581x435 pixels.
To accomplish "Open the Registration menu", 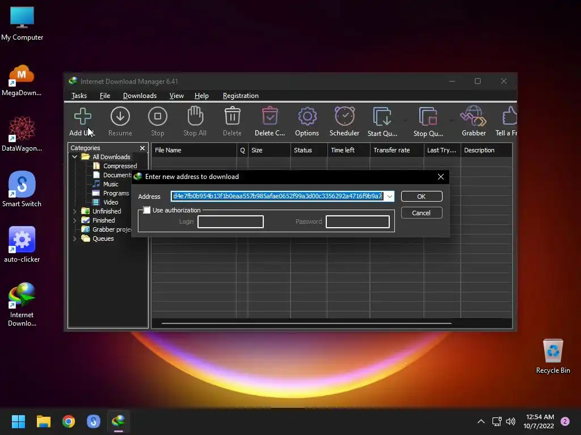I will click(x=241, y=96).
